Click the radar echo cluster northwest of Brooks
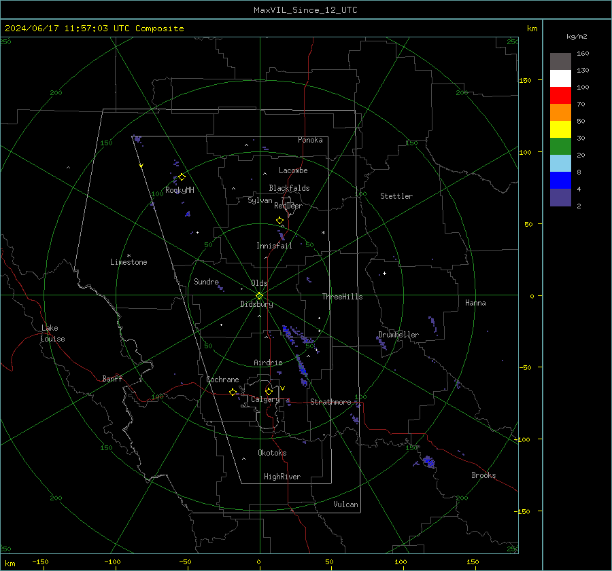 [428, 462]
